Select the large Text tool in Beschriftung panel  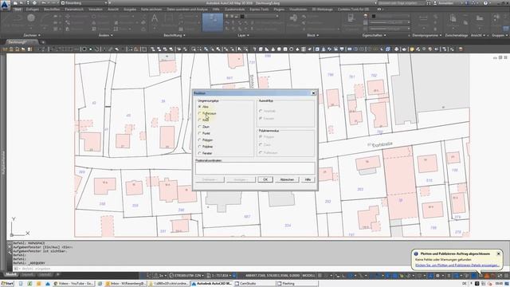point(155,18)
